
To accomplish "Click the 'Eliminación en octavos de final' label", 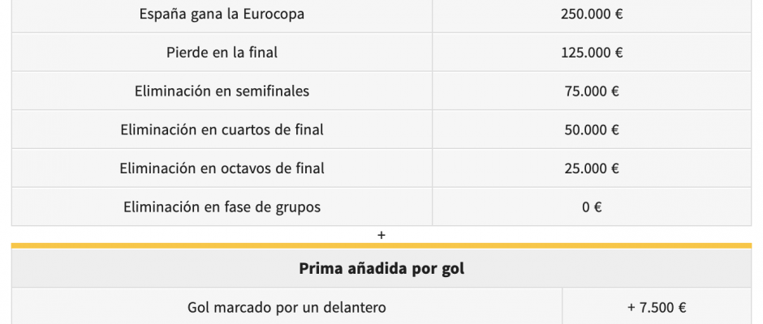I will pos(222,168).
